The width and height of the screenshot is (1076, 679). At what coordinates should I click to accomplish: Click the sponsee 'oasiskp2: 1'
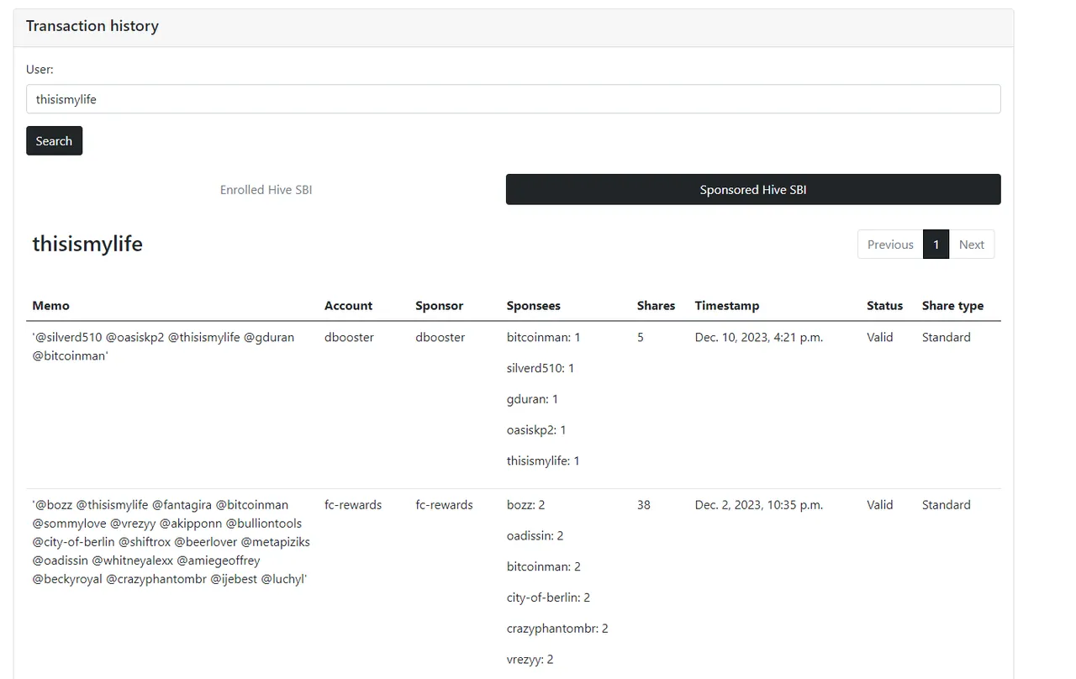click(x=536, y=430)
